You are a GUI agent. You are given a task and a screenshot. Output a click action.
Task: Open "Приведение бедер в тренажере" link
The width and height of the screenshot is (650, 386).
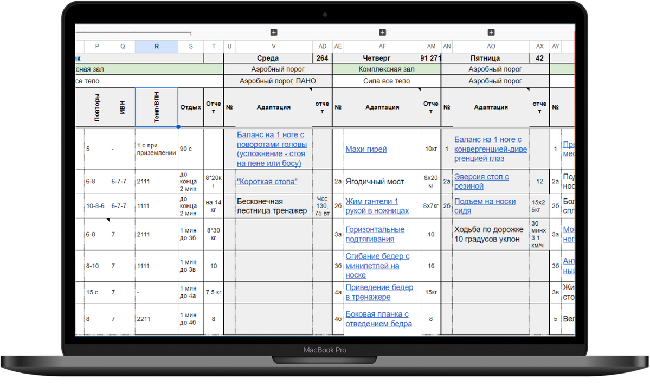(379, 292)
